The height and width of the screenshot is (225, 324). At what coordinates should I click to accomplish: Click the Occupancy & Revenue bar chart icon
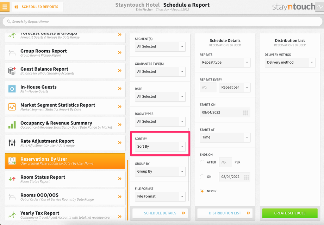12,125
